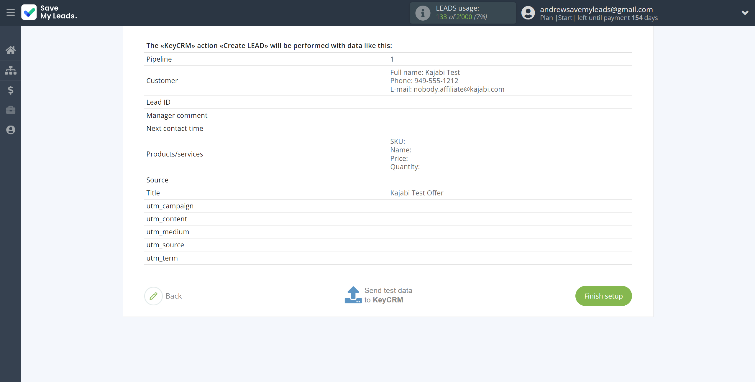The height and width of the screenshot is (382, 755).
Task: Select the Title row label
Action: (153, 193)
